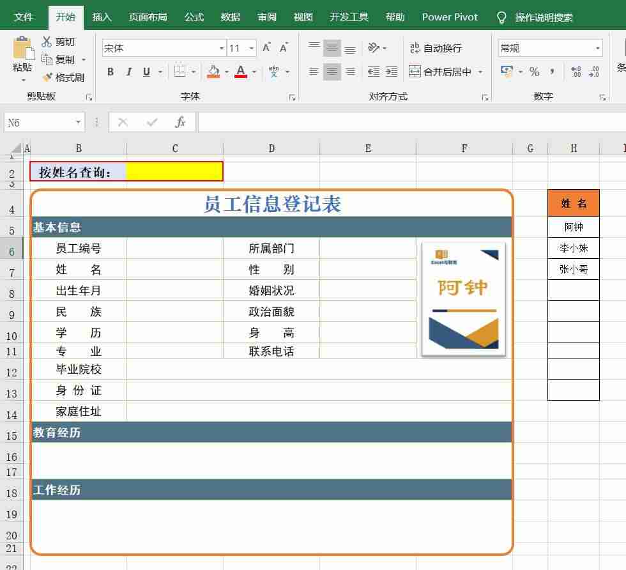
Task: Toggle Italic formatting
Action: pos(128,72)
